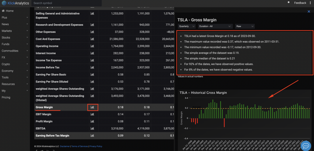Open chart icon for Cost And Expenses

point(92,39)
